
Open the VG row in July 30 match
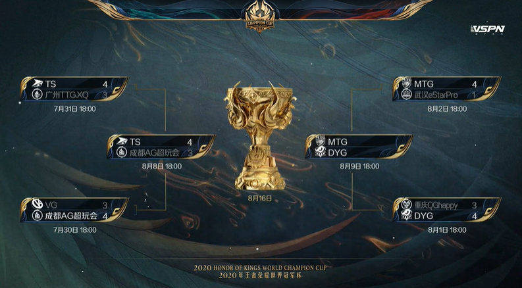74,204
